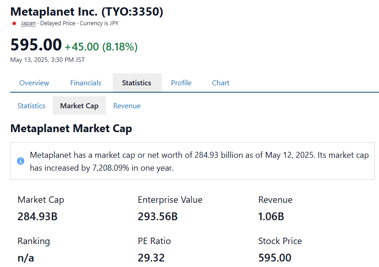Image resolution: width=379 pixels, height=267 pixels.
Task: Click the Enterprise Value figure 293.56B
Action: pos(157,216)
